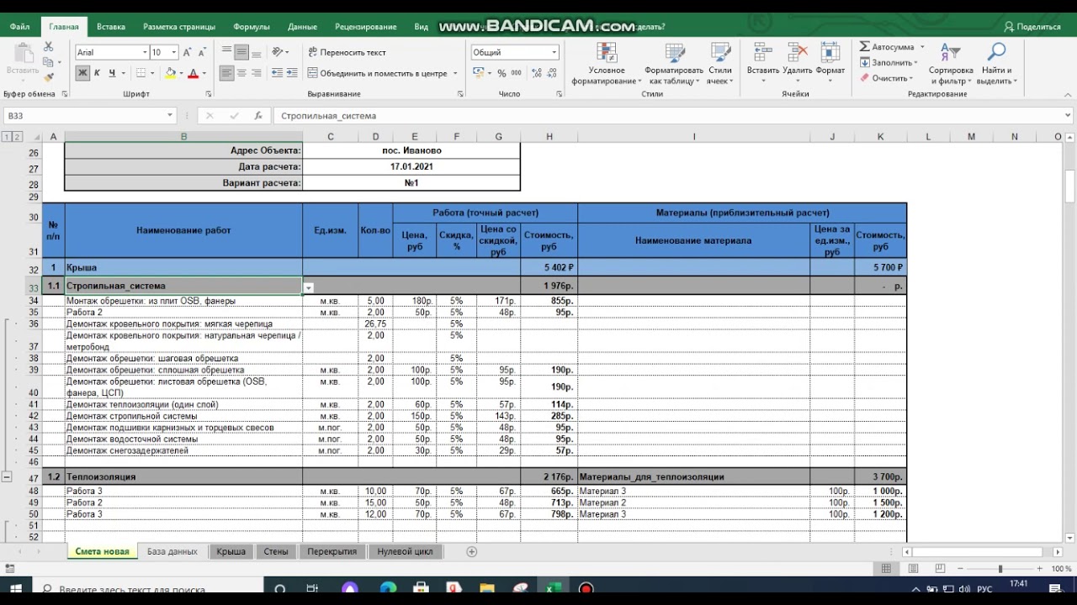Toggle center text alignment
Screen dimensions: 1077x605
[241, 73]
